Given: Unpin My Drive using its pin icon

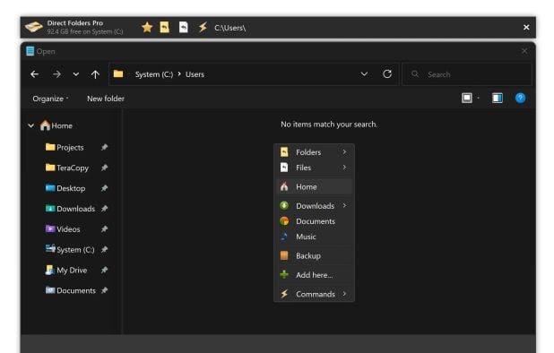Looking at the screenshot, I should (104, 270).
